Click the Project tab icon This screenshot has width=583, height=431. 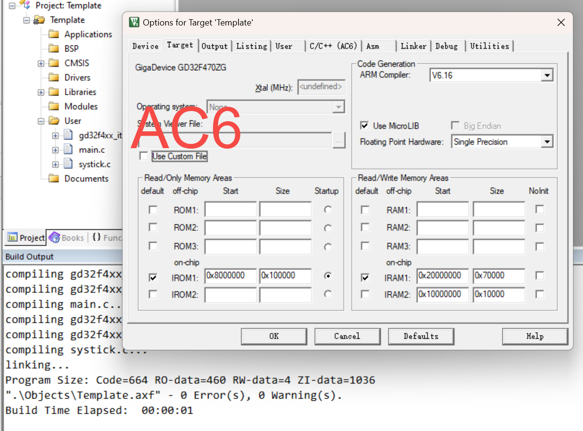click(x=13, y=238)
